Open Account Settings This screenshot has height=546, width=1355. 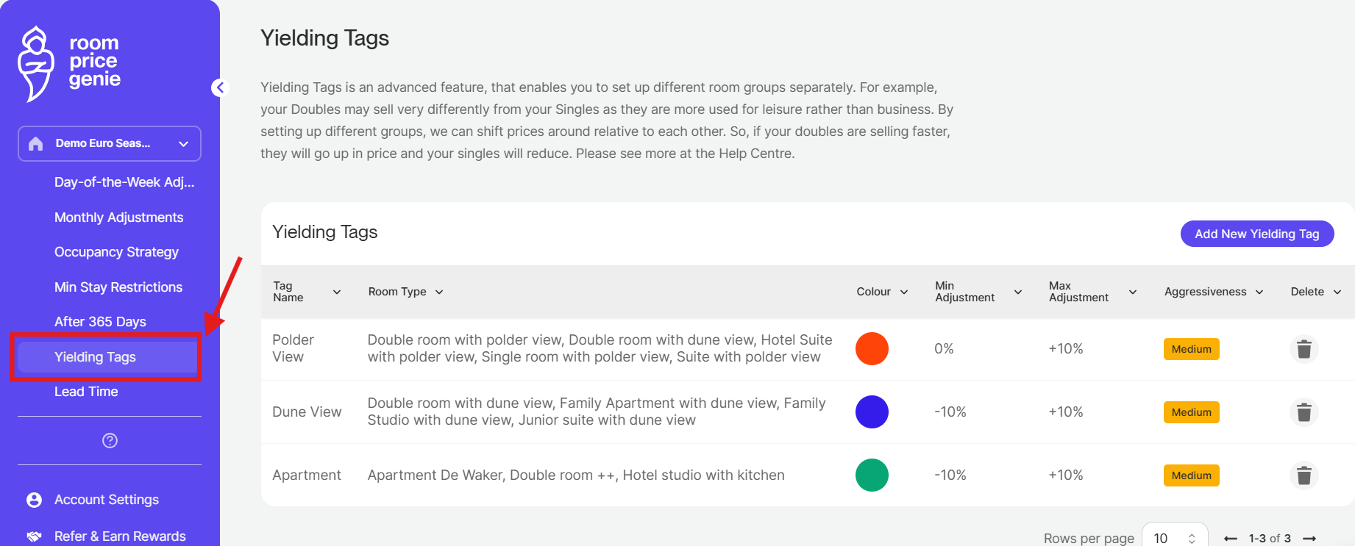(107, 500)
